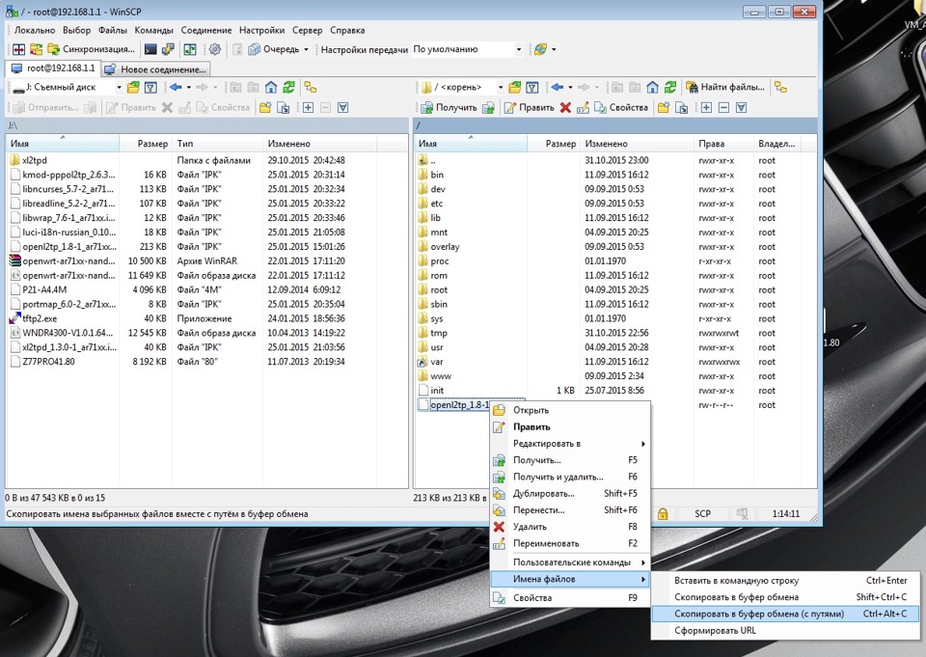
Task: Click the lock icon in status bar
Action: click(663, 514)
